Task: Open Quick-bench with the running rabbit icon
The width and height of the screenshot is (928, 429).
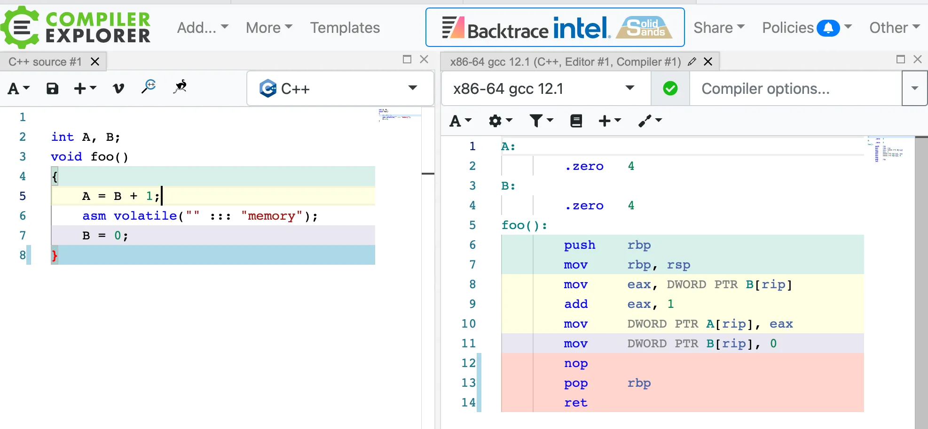Action: point(180,86)
